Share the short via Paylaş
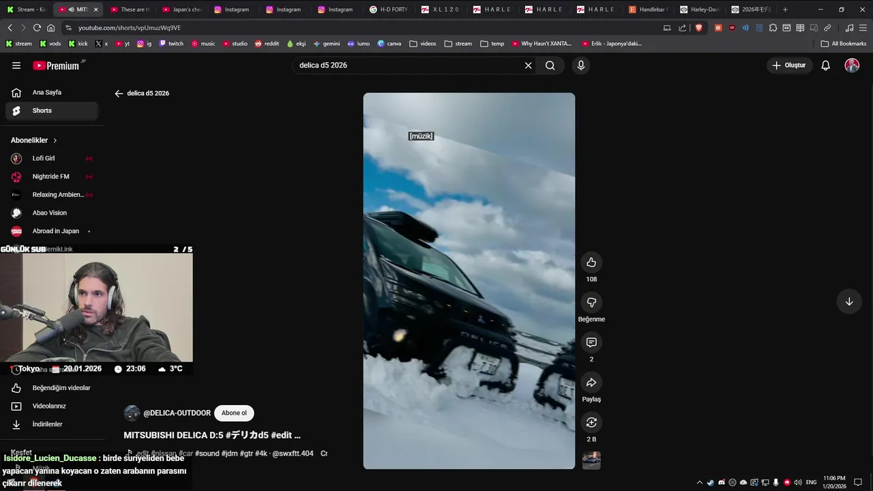 pyautogui.click(x=591, y=383)
